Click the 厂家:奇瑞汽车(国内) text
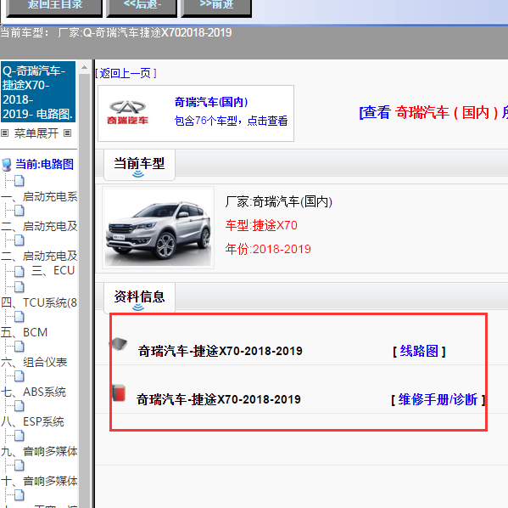This screenshot has height=508, width=508. point(279,201)
